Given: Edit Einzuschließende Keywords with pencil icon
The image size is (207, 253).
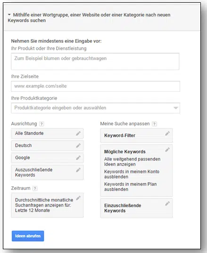Looking at the screenshot, I should click(167, 204).
